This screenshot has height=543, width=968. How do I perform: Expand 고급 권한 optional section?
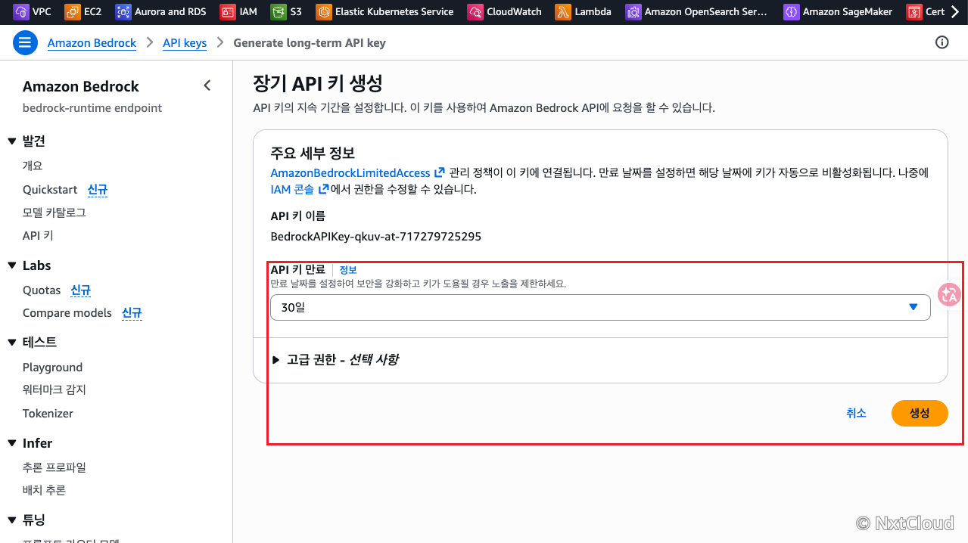tap(335, 360)
